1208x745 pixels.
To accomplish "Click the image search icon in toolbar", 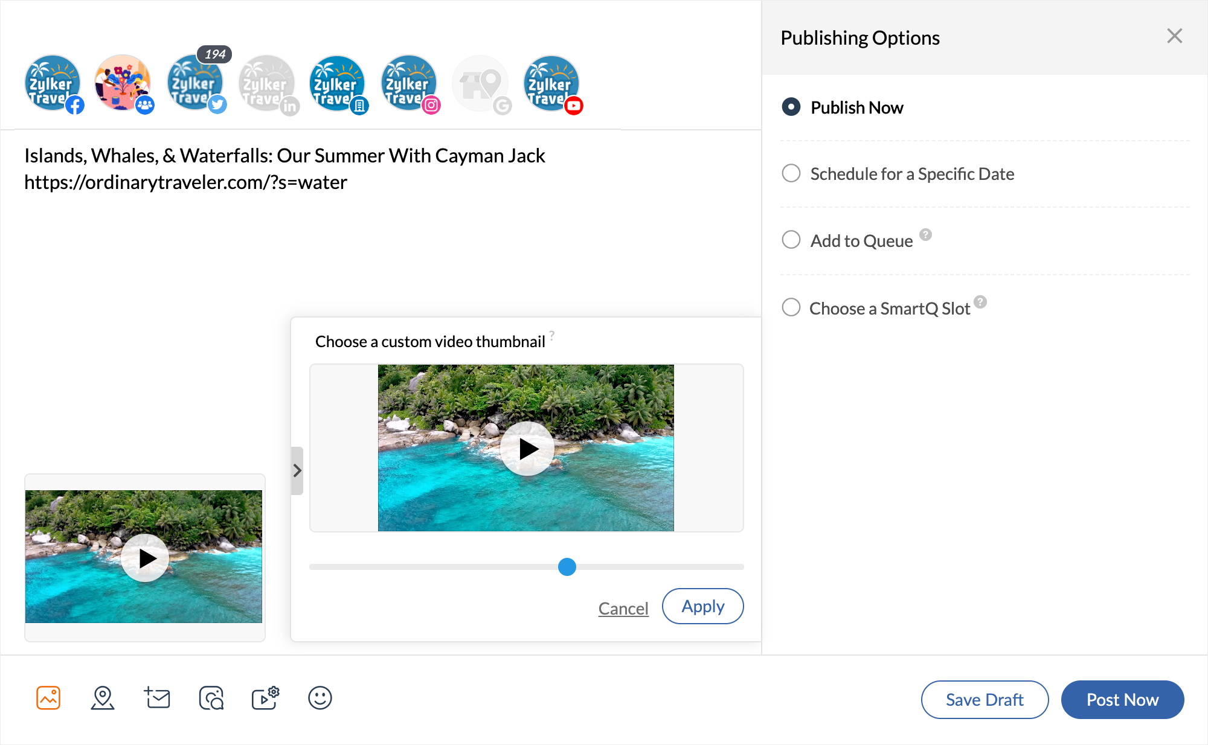I will tap(211, 698).
